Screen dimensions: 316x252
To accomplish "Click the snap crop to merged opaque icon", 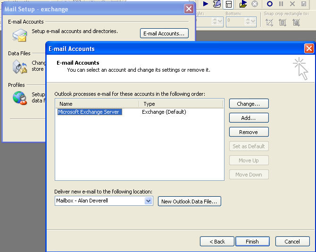I will coord(296,23).
